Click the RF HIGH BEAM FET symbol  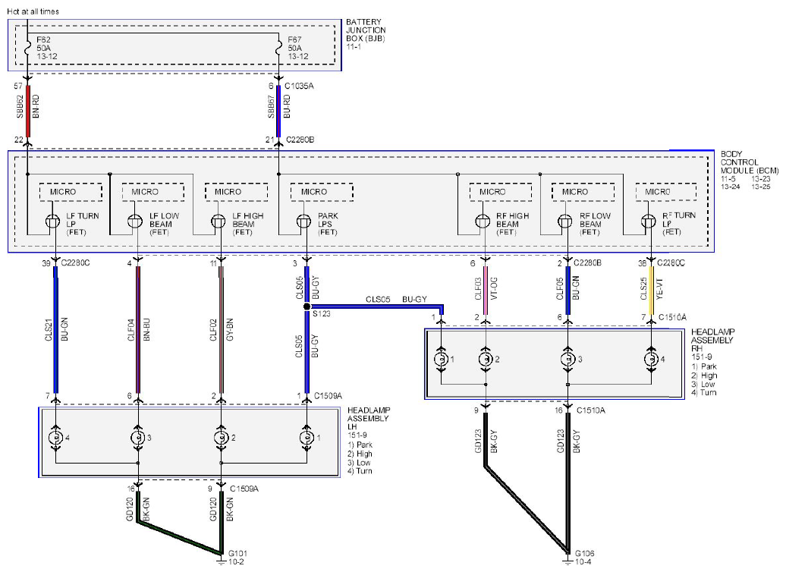(483, 222)
